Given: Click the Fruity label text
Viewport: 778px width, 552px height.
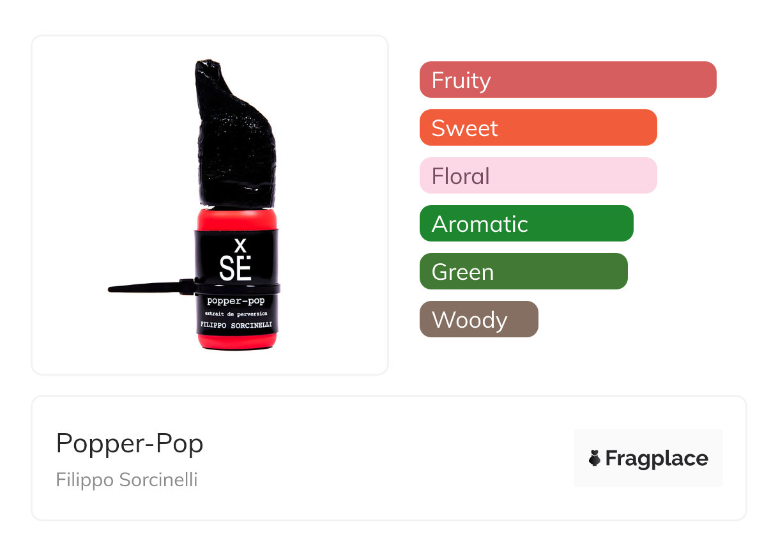Looking at the screenshot, I should (x=461, y=80).
